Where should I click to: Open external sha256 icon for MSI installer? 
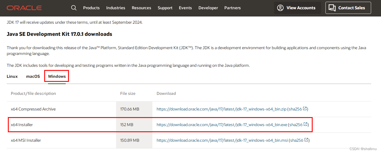pos(306,140)
